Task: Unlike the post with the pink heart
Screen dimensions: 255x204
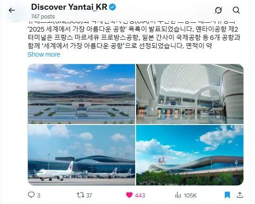Action: [129, 195]
